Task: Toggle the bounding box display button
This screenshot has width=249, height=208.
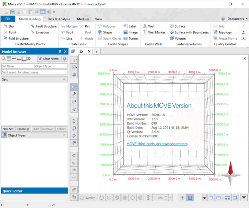Action: pyautogui.click(x=190, y=198)
